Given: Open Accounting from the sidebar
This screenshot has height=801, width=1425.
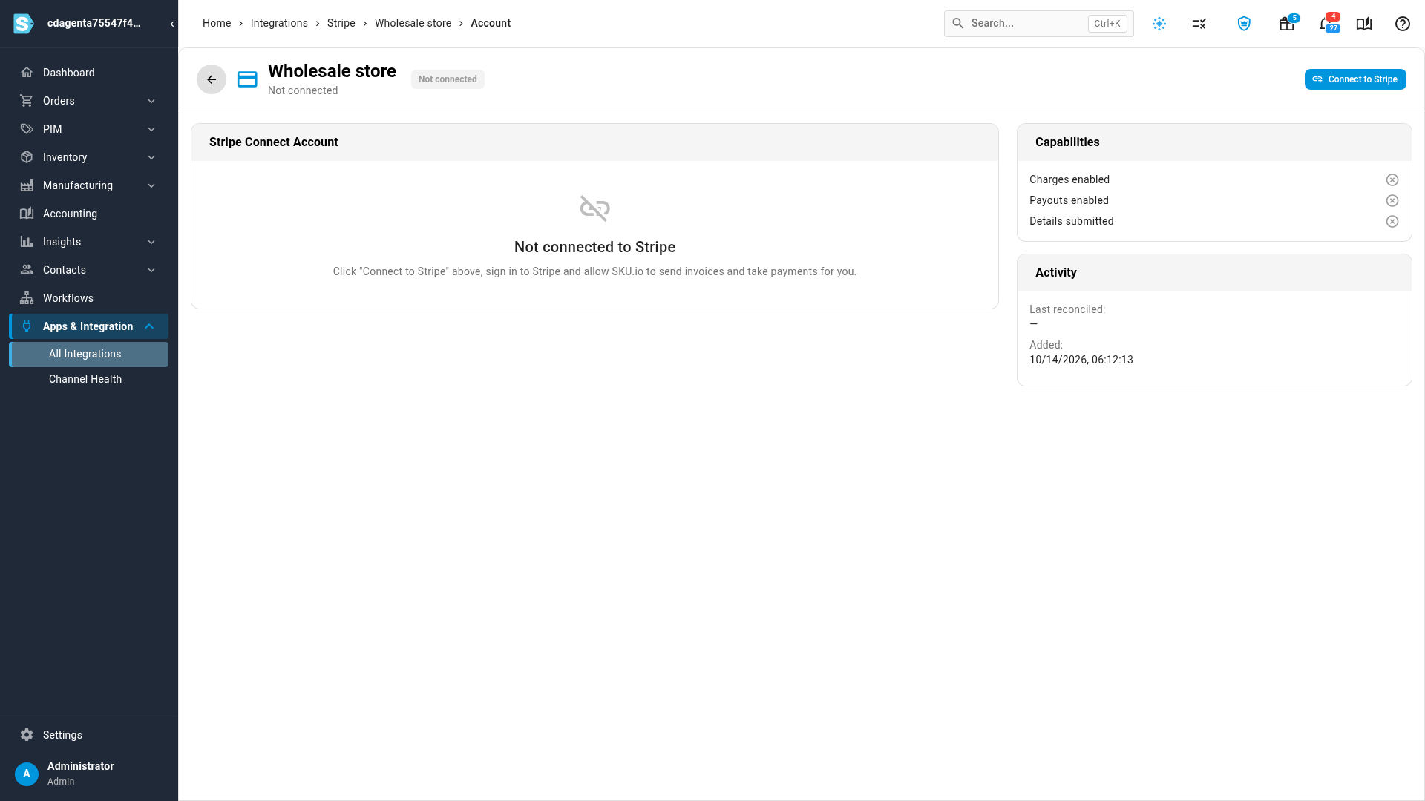Looking at the screenshot, I should (x=89, y=214).
